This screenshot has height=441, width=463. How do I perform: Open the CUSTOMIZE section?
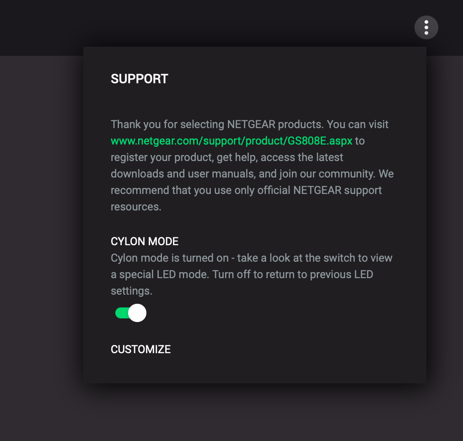[x=140, y=349]
